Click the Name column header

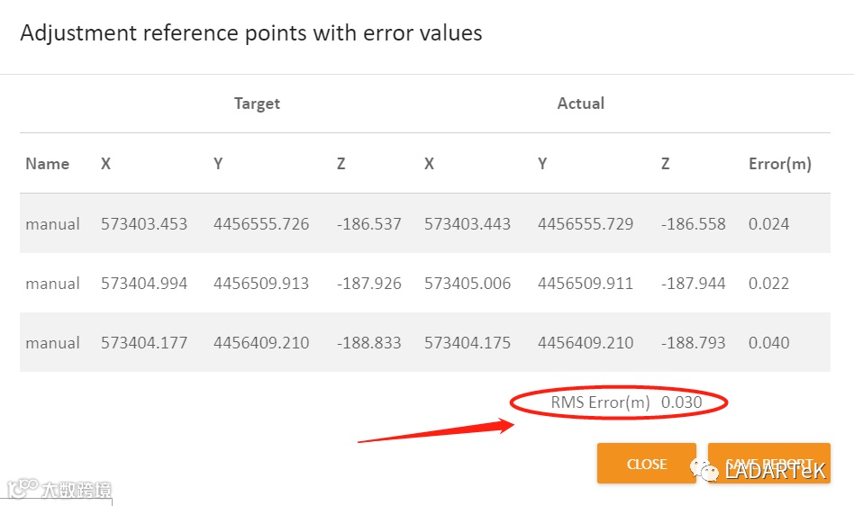pos(47,164)
